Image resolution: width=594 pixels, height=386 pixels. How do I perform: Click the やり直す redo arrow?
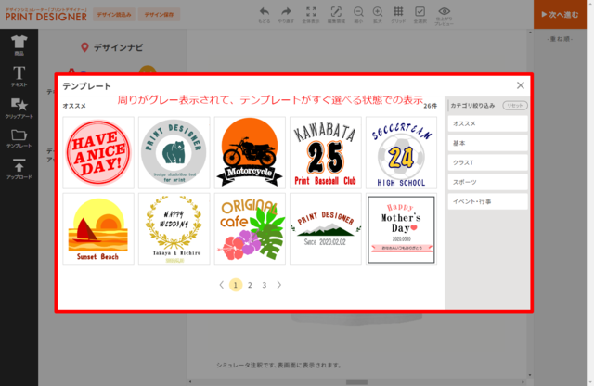point(286,15)
